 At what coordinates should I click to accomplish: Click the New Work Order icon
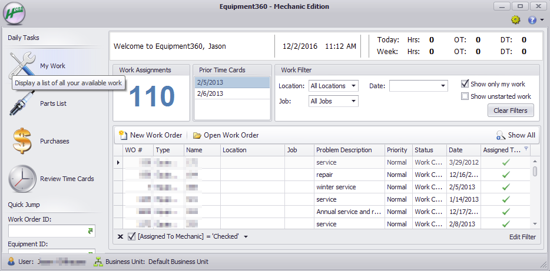(122, 135)
